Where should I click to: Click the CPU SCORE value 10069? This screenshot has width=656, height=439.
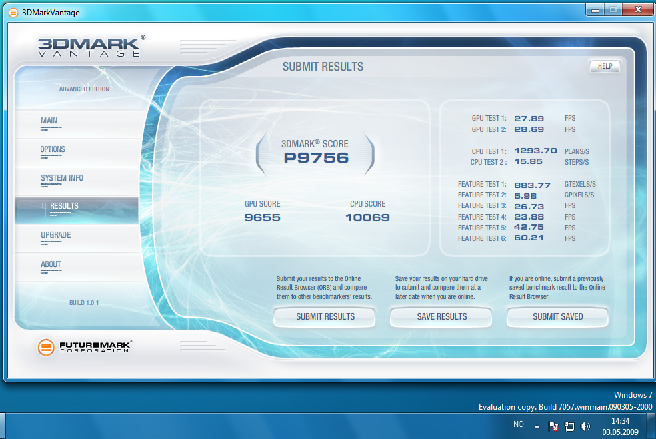[368, 217]
